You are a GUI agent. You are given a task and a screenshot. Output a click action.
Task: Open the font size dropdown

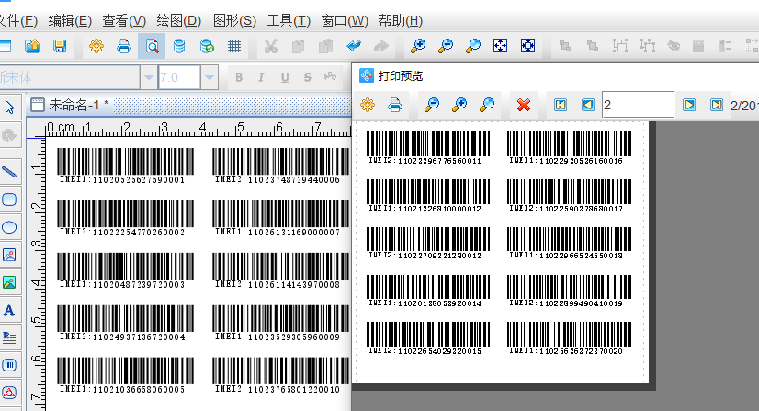[x=210, y=77]
